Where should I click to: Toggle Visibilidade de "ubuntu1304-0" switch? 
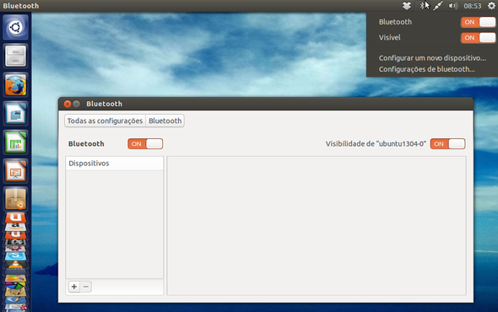coord(448,144)
